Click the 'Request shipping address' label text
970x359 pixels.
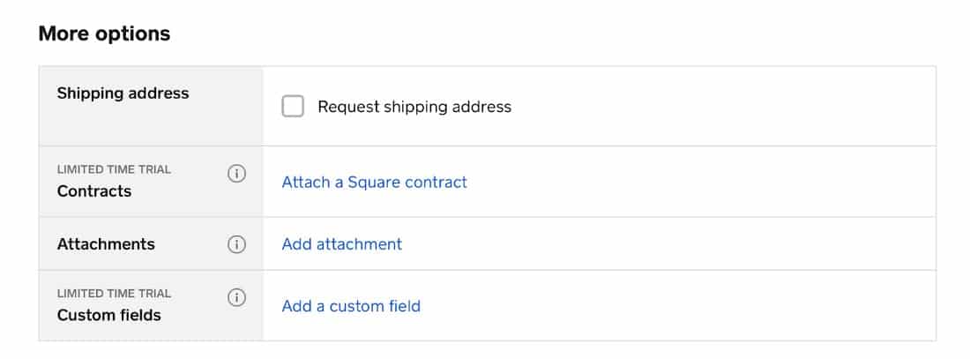click(414, 107)
